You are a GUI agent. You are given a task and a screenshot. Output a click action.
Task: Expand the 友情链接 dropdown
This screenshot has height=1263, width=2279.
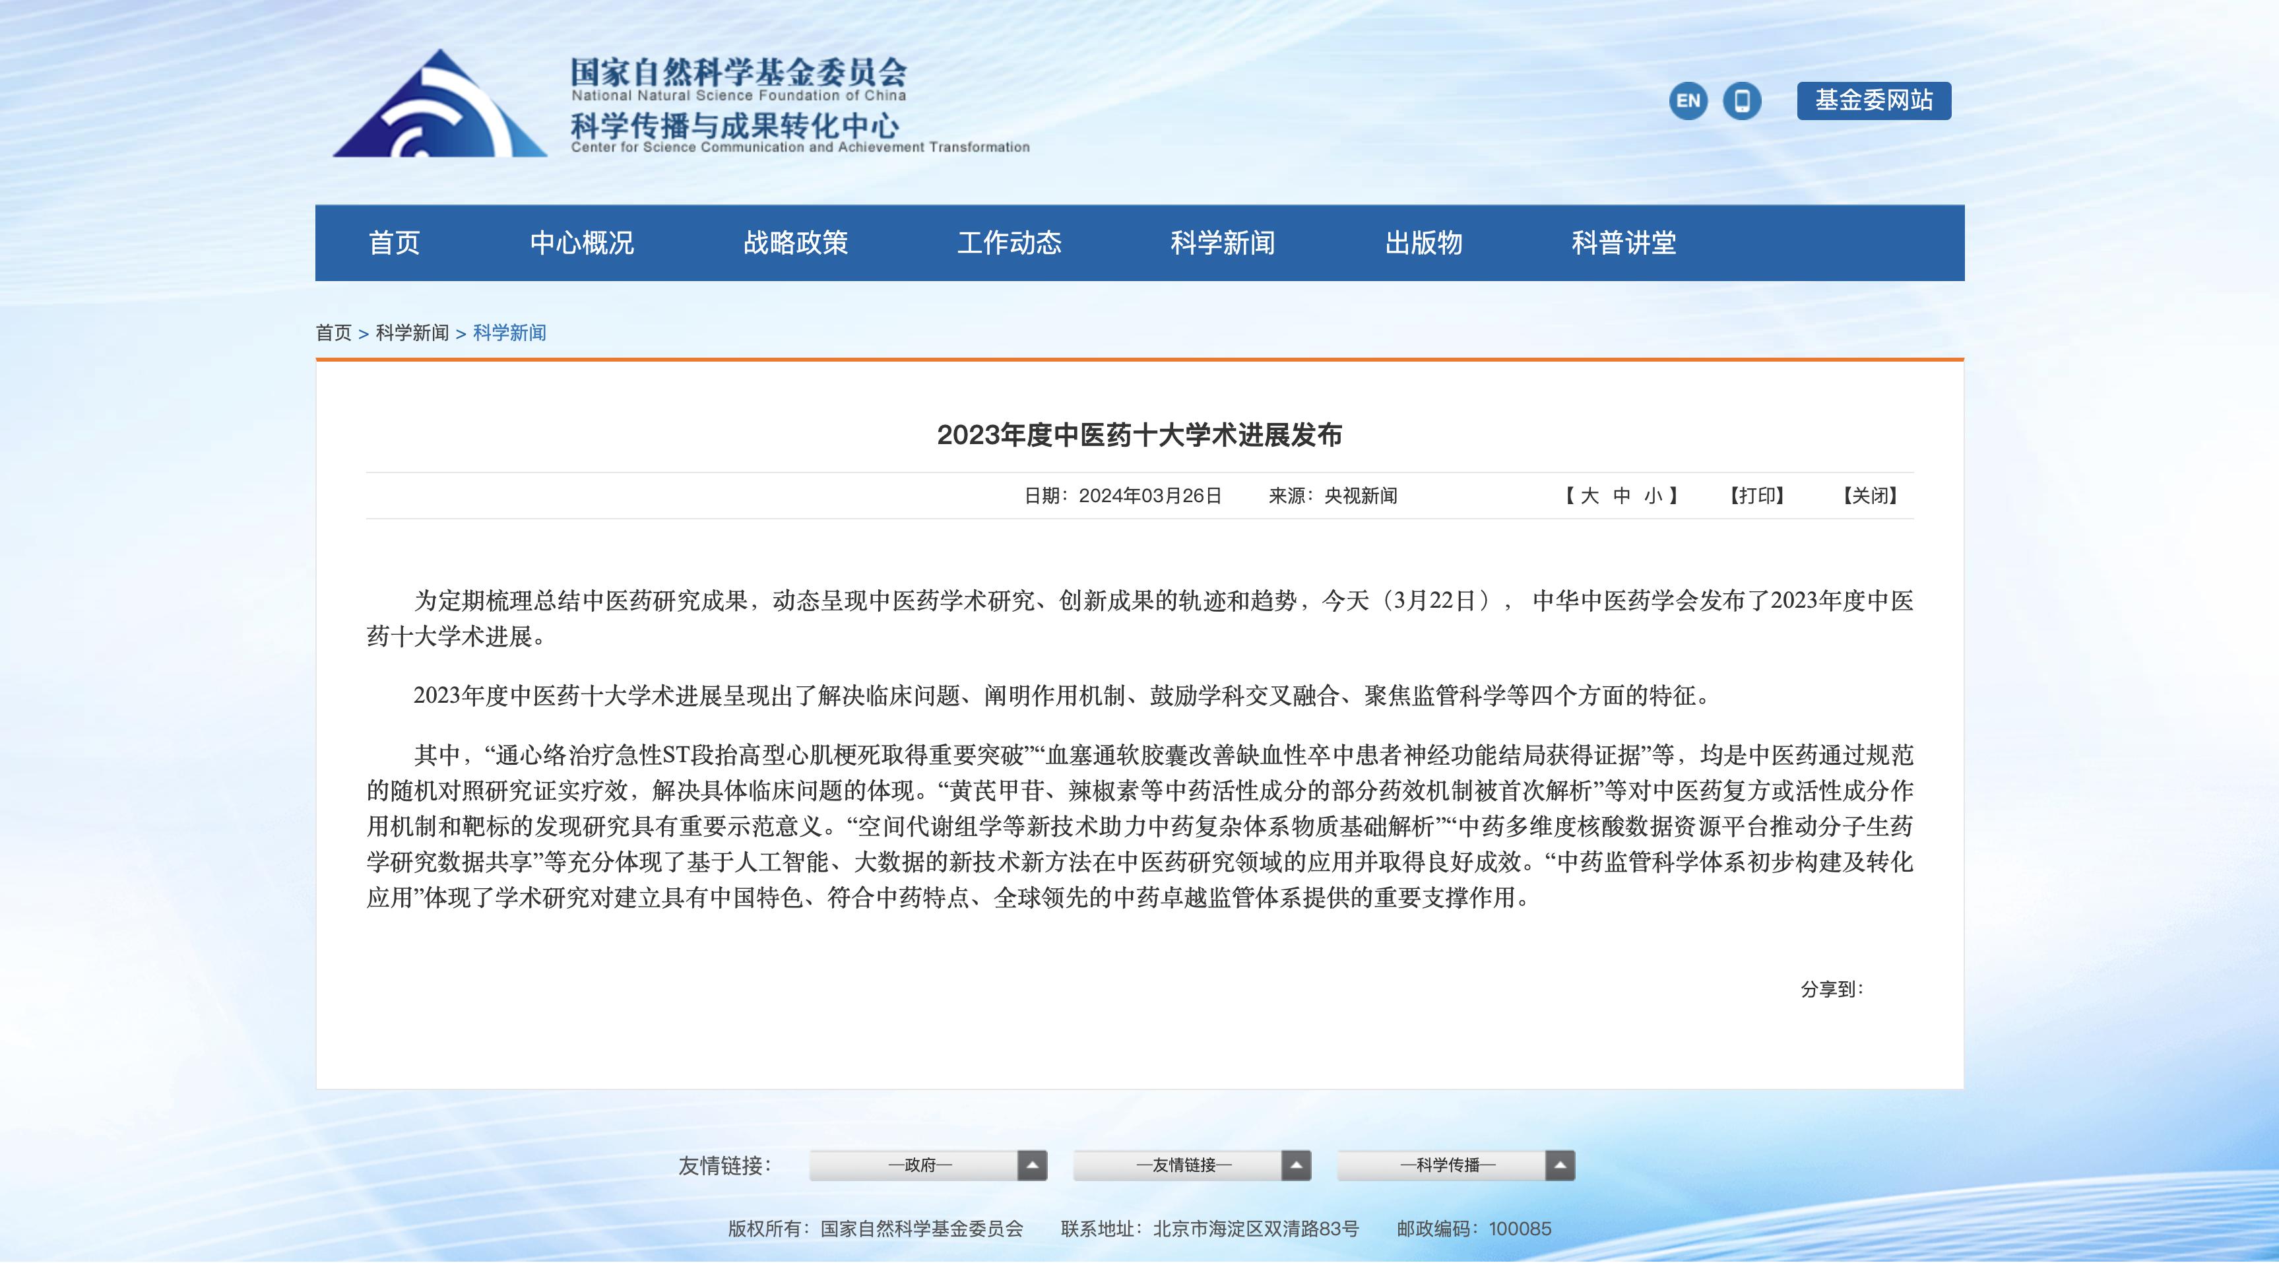pyautogui.click(x=1192, y=1165)
